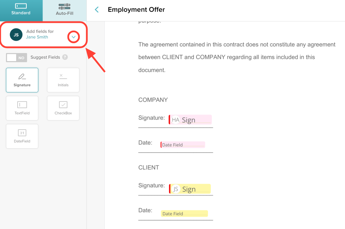The height and width of the screenshot is (229, 345).
Task: Click the JS avatar circle in sidebar
Action: pyautogui.click(x=16, y=35)
